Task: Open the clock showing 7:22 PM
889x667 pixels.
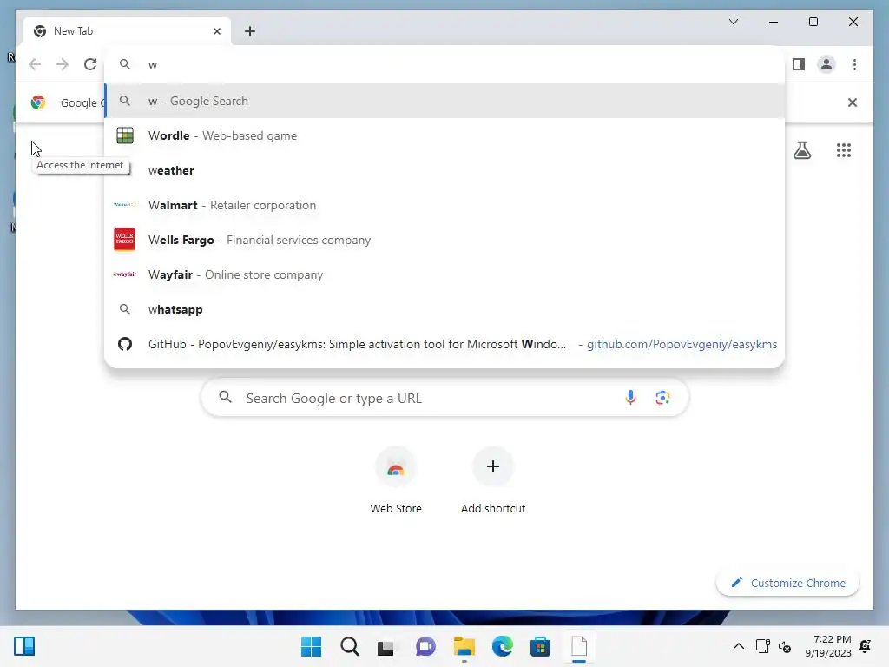Action: pos(827,646)
